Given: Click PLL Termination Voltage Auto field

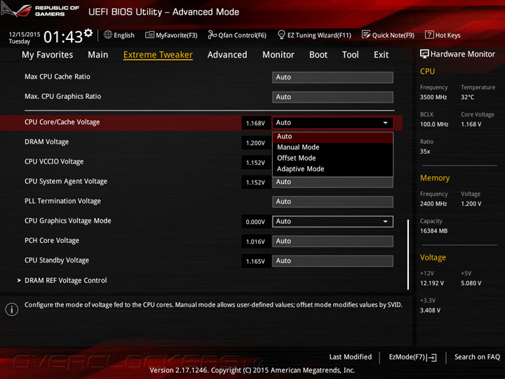Looking at the screenshot, I should tap(332, 201).
